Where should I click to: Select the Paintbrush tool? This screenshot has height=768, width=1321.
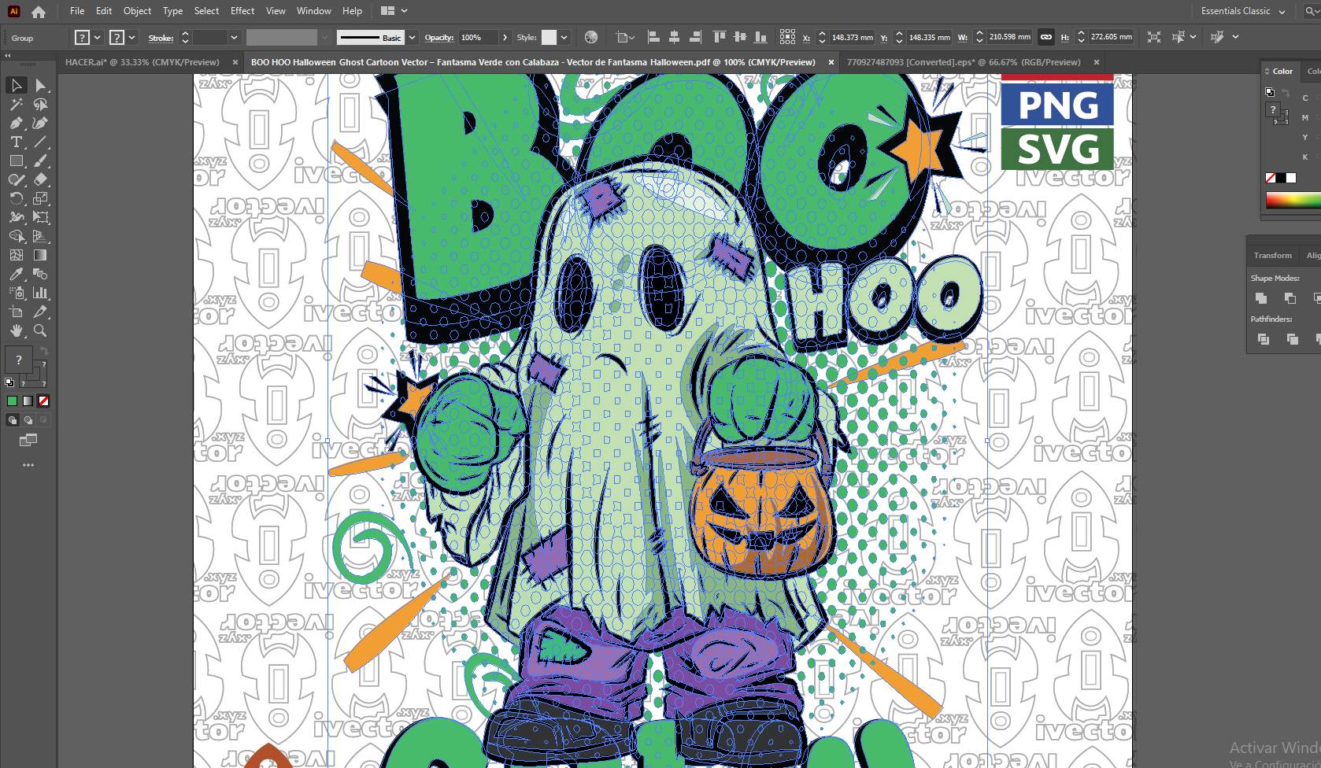click(x=41, y=161)
